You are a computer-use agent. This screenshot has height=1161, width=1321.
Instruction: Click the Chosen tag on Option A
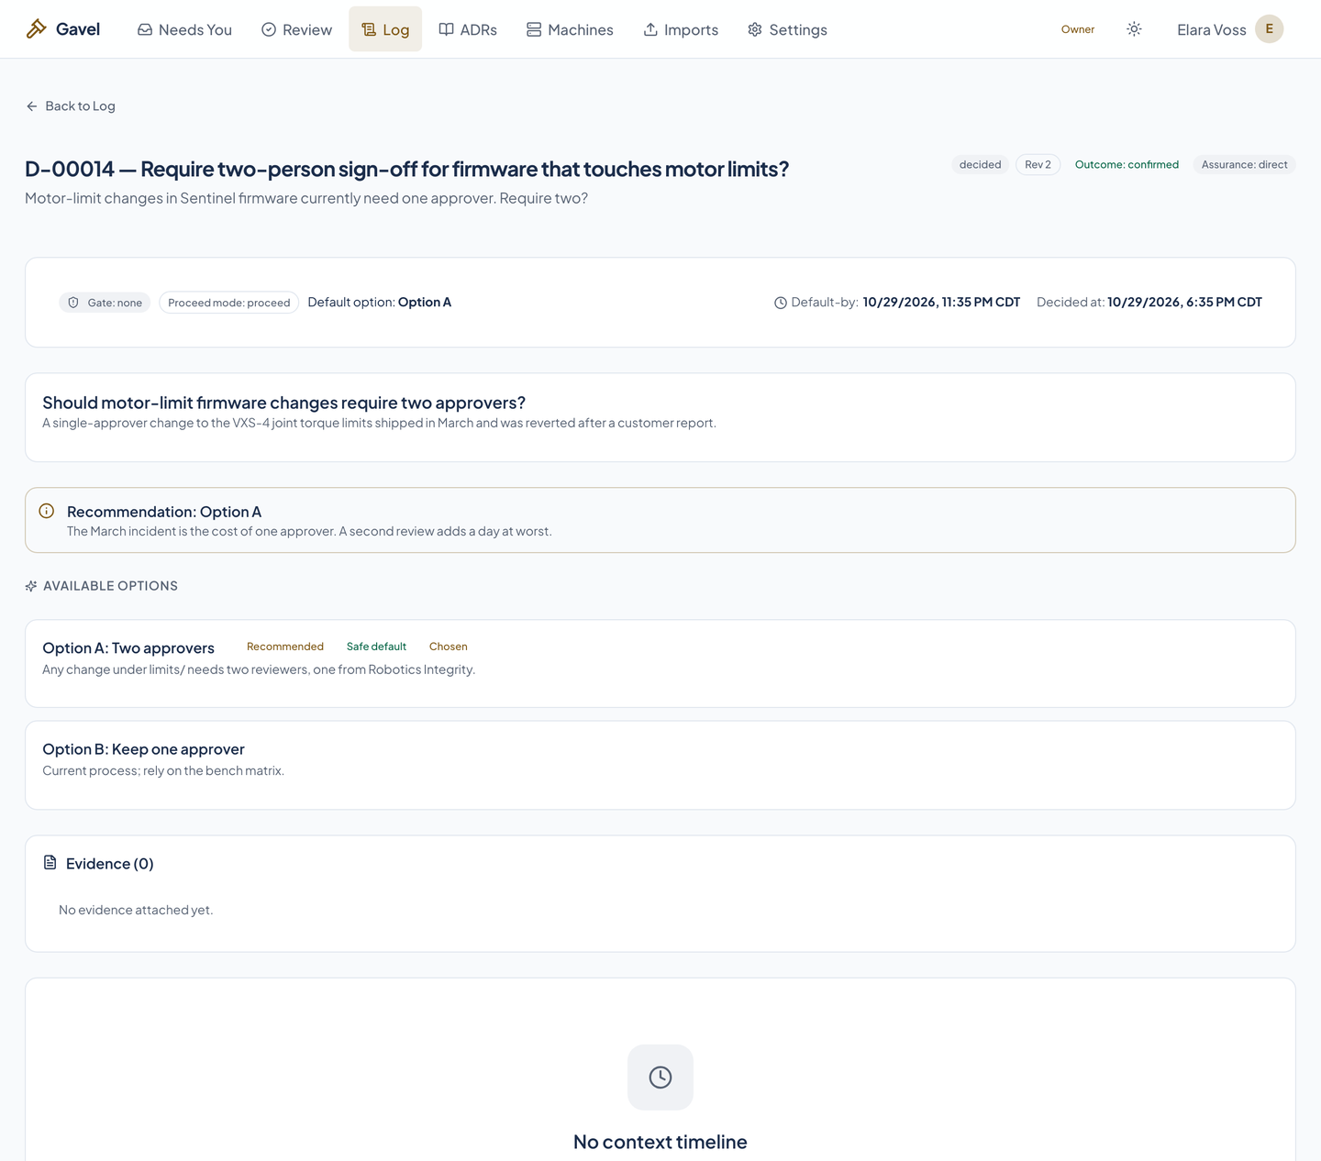(449, 647)
